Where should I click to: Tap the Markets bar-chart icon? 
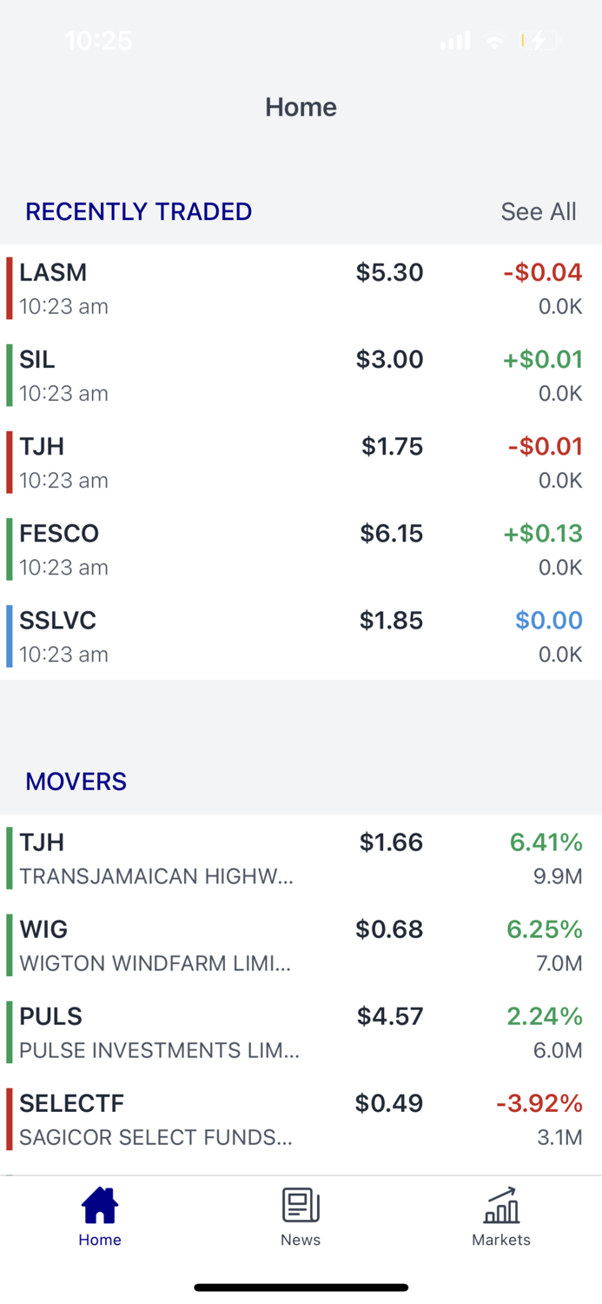501,1207
